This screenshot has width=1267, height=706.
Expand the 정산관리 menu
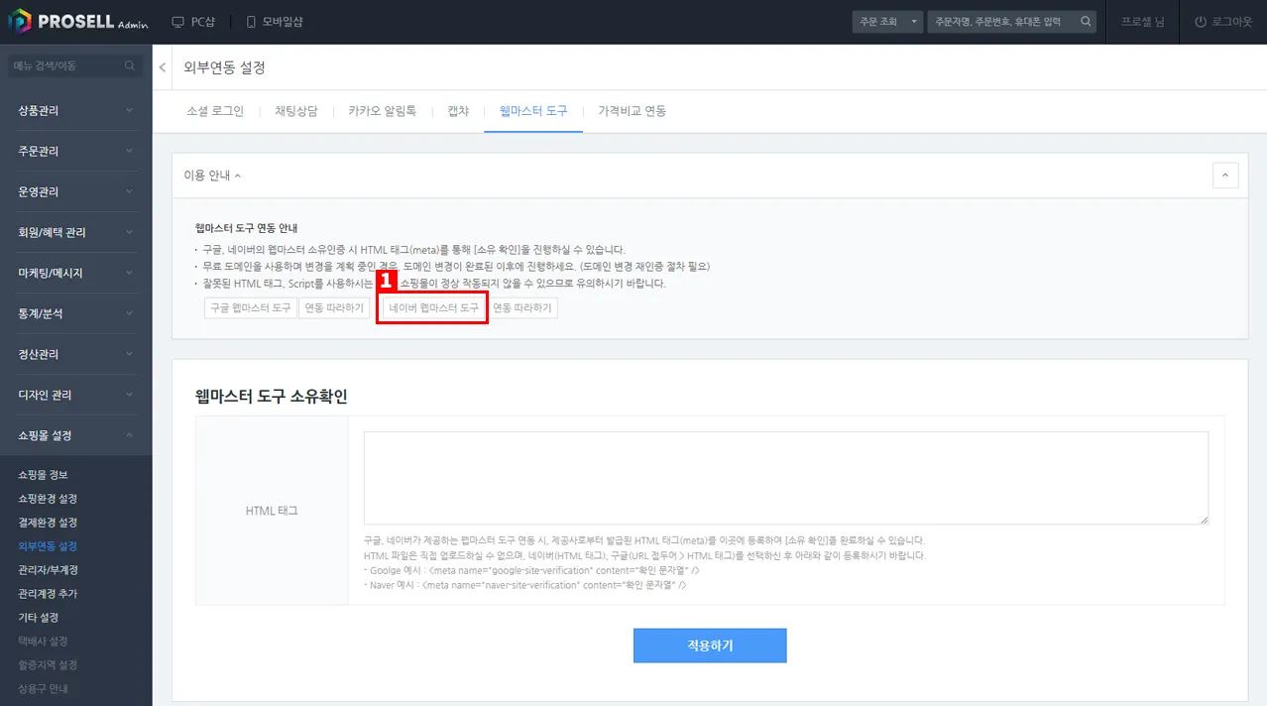(x=75, y=354)
